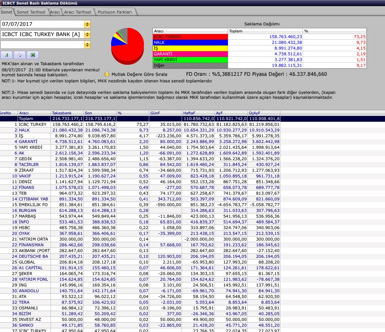The image size is (385, 332).
Task: Select the GARANTİ row in the table
Action: [140, 141]
